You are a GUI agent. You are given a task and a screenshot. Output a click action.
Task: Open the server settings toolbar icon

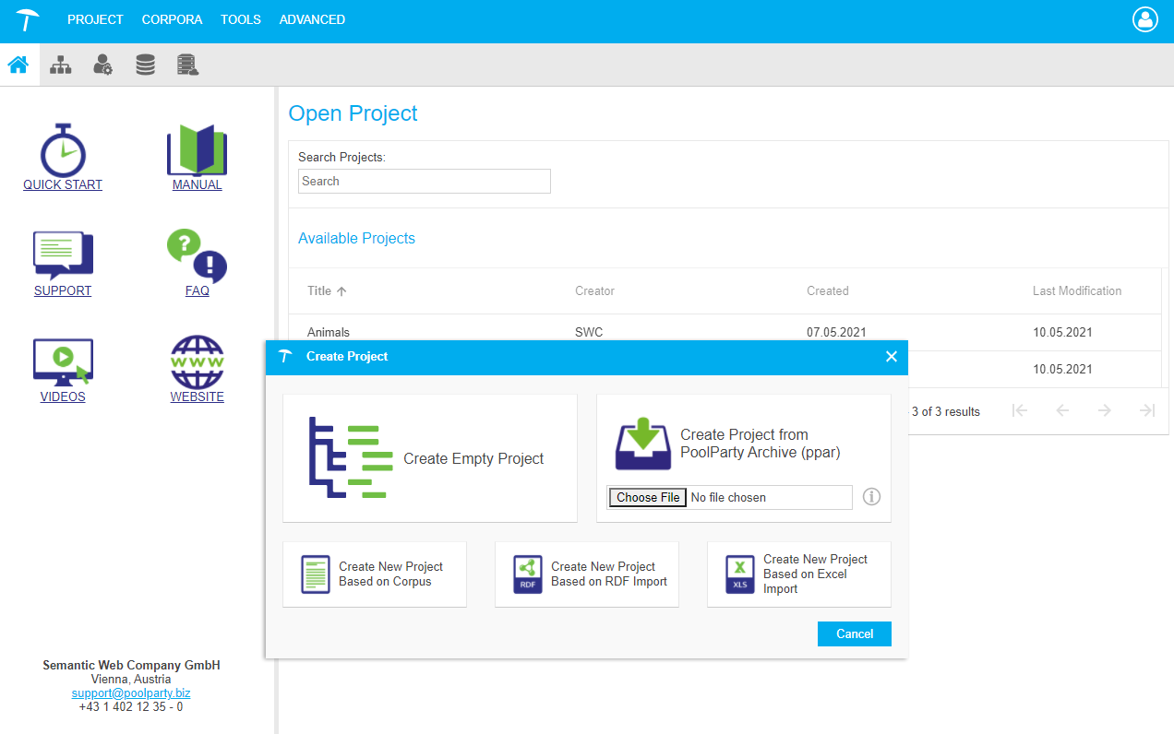[188, 65]
